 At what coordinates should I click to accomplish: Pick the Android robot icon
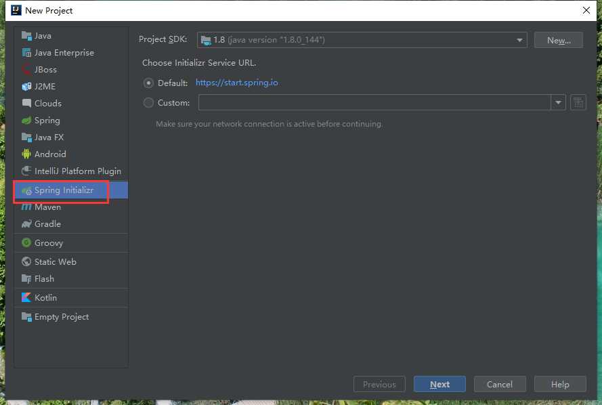[x=26, y=154]
